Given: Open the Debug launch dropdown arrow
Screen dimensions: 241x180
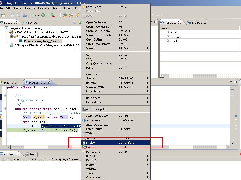Looking at the screenshot, I should 38,15.
